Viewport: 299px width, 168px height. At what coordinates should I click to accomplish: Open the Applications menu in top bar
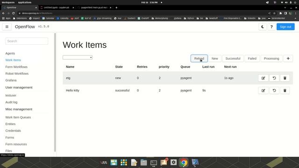click(x=25, y=2)
